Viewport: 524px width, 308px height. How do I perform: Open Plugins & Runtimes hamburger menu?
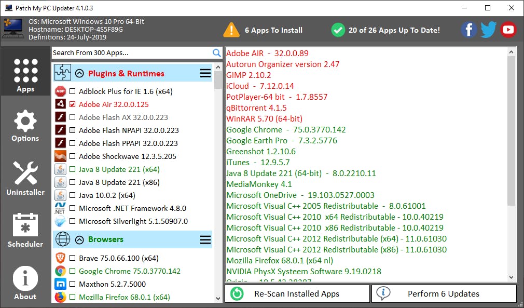pos(205,73)
